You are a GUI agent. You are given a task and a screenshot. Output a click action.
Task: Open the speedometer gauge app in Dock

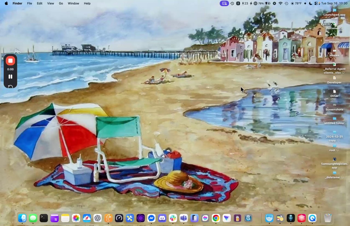(119, 218)
